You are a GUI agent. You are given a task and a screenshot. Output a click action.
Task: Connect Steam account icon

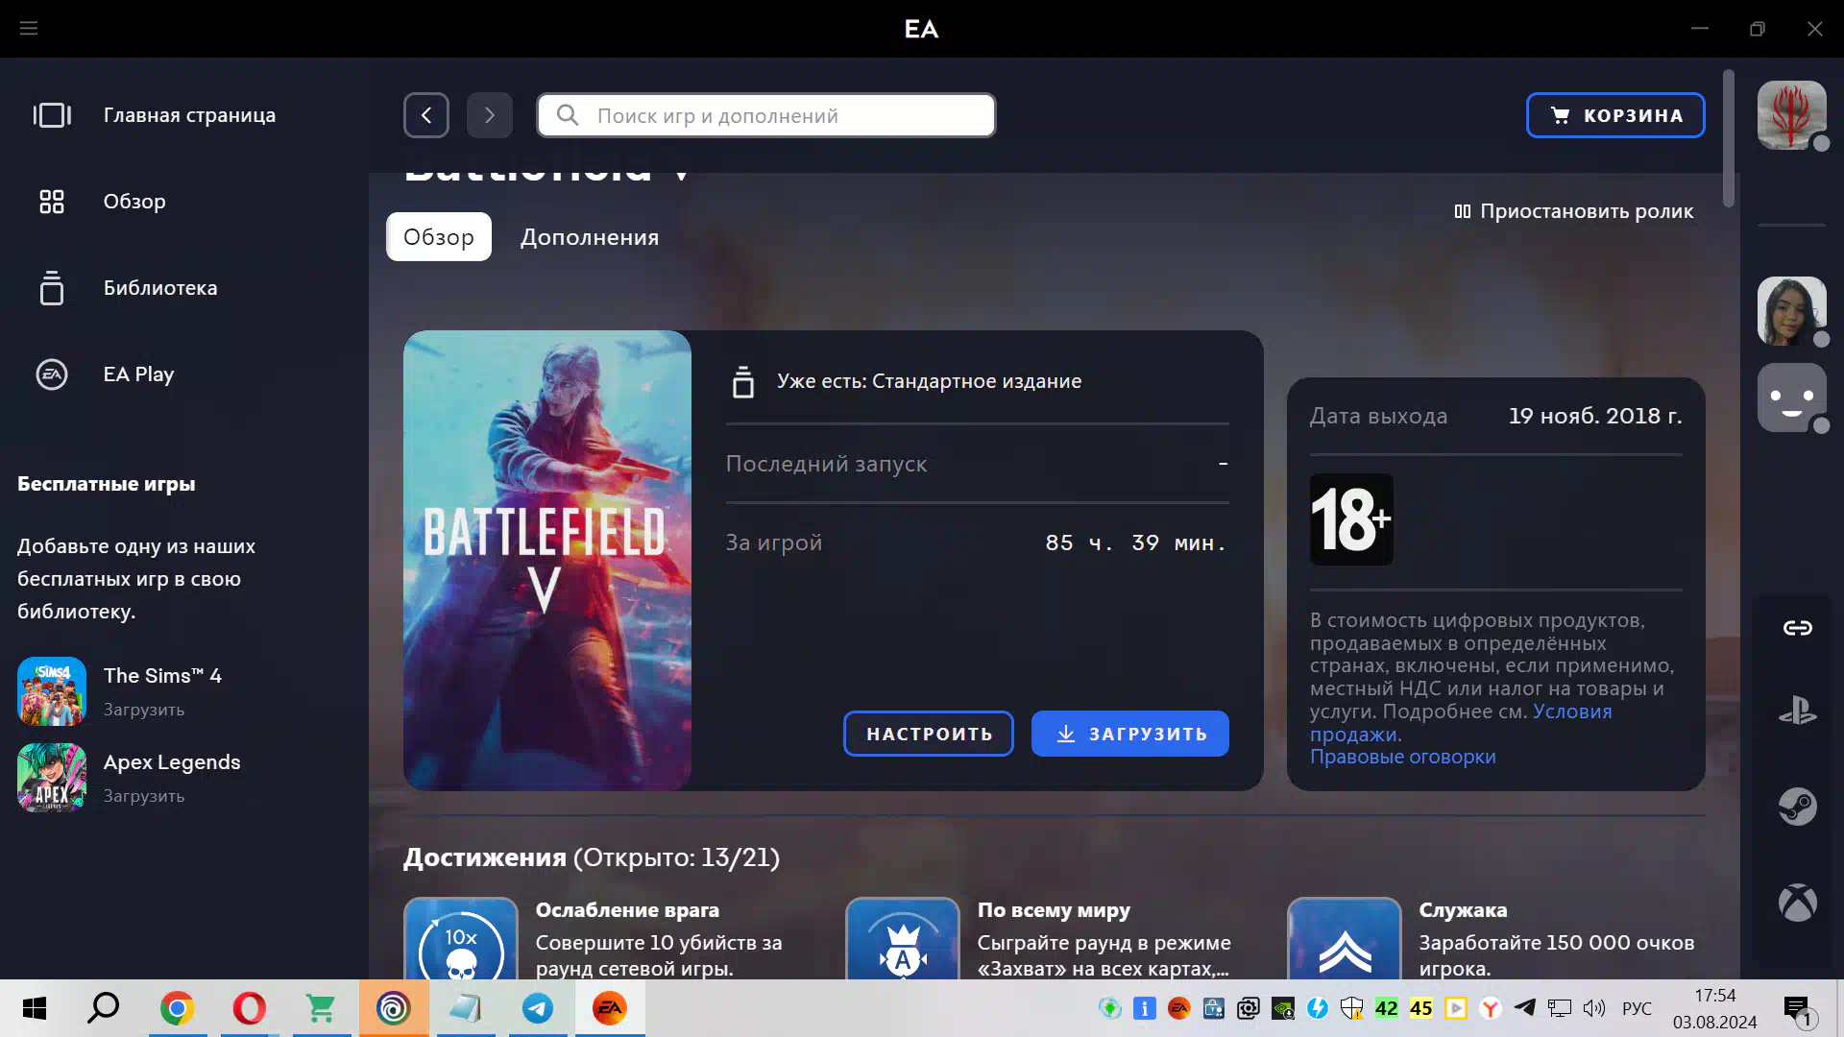1797,807
